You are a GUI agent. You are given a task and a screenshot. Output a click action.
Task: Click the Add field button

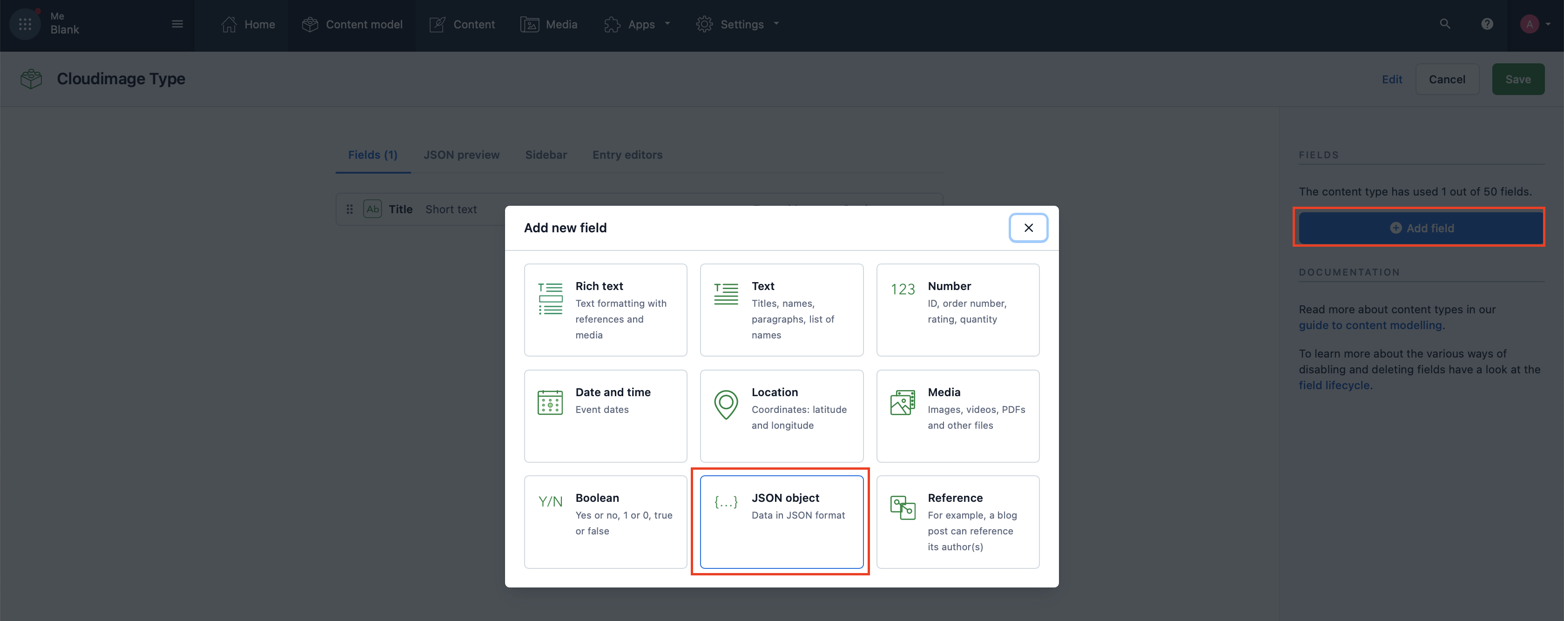[x=1421, y=228]
